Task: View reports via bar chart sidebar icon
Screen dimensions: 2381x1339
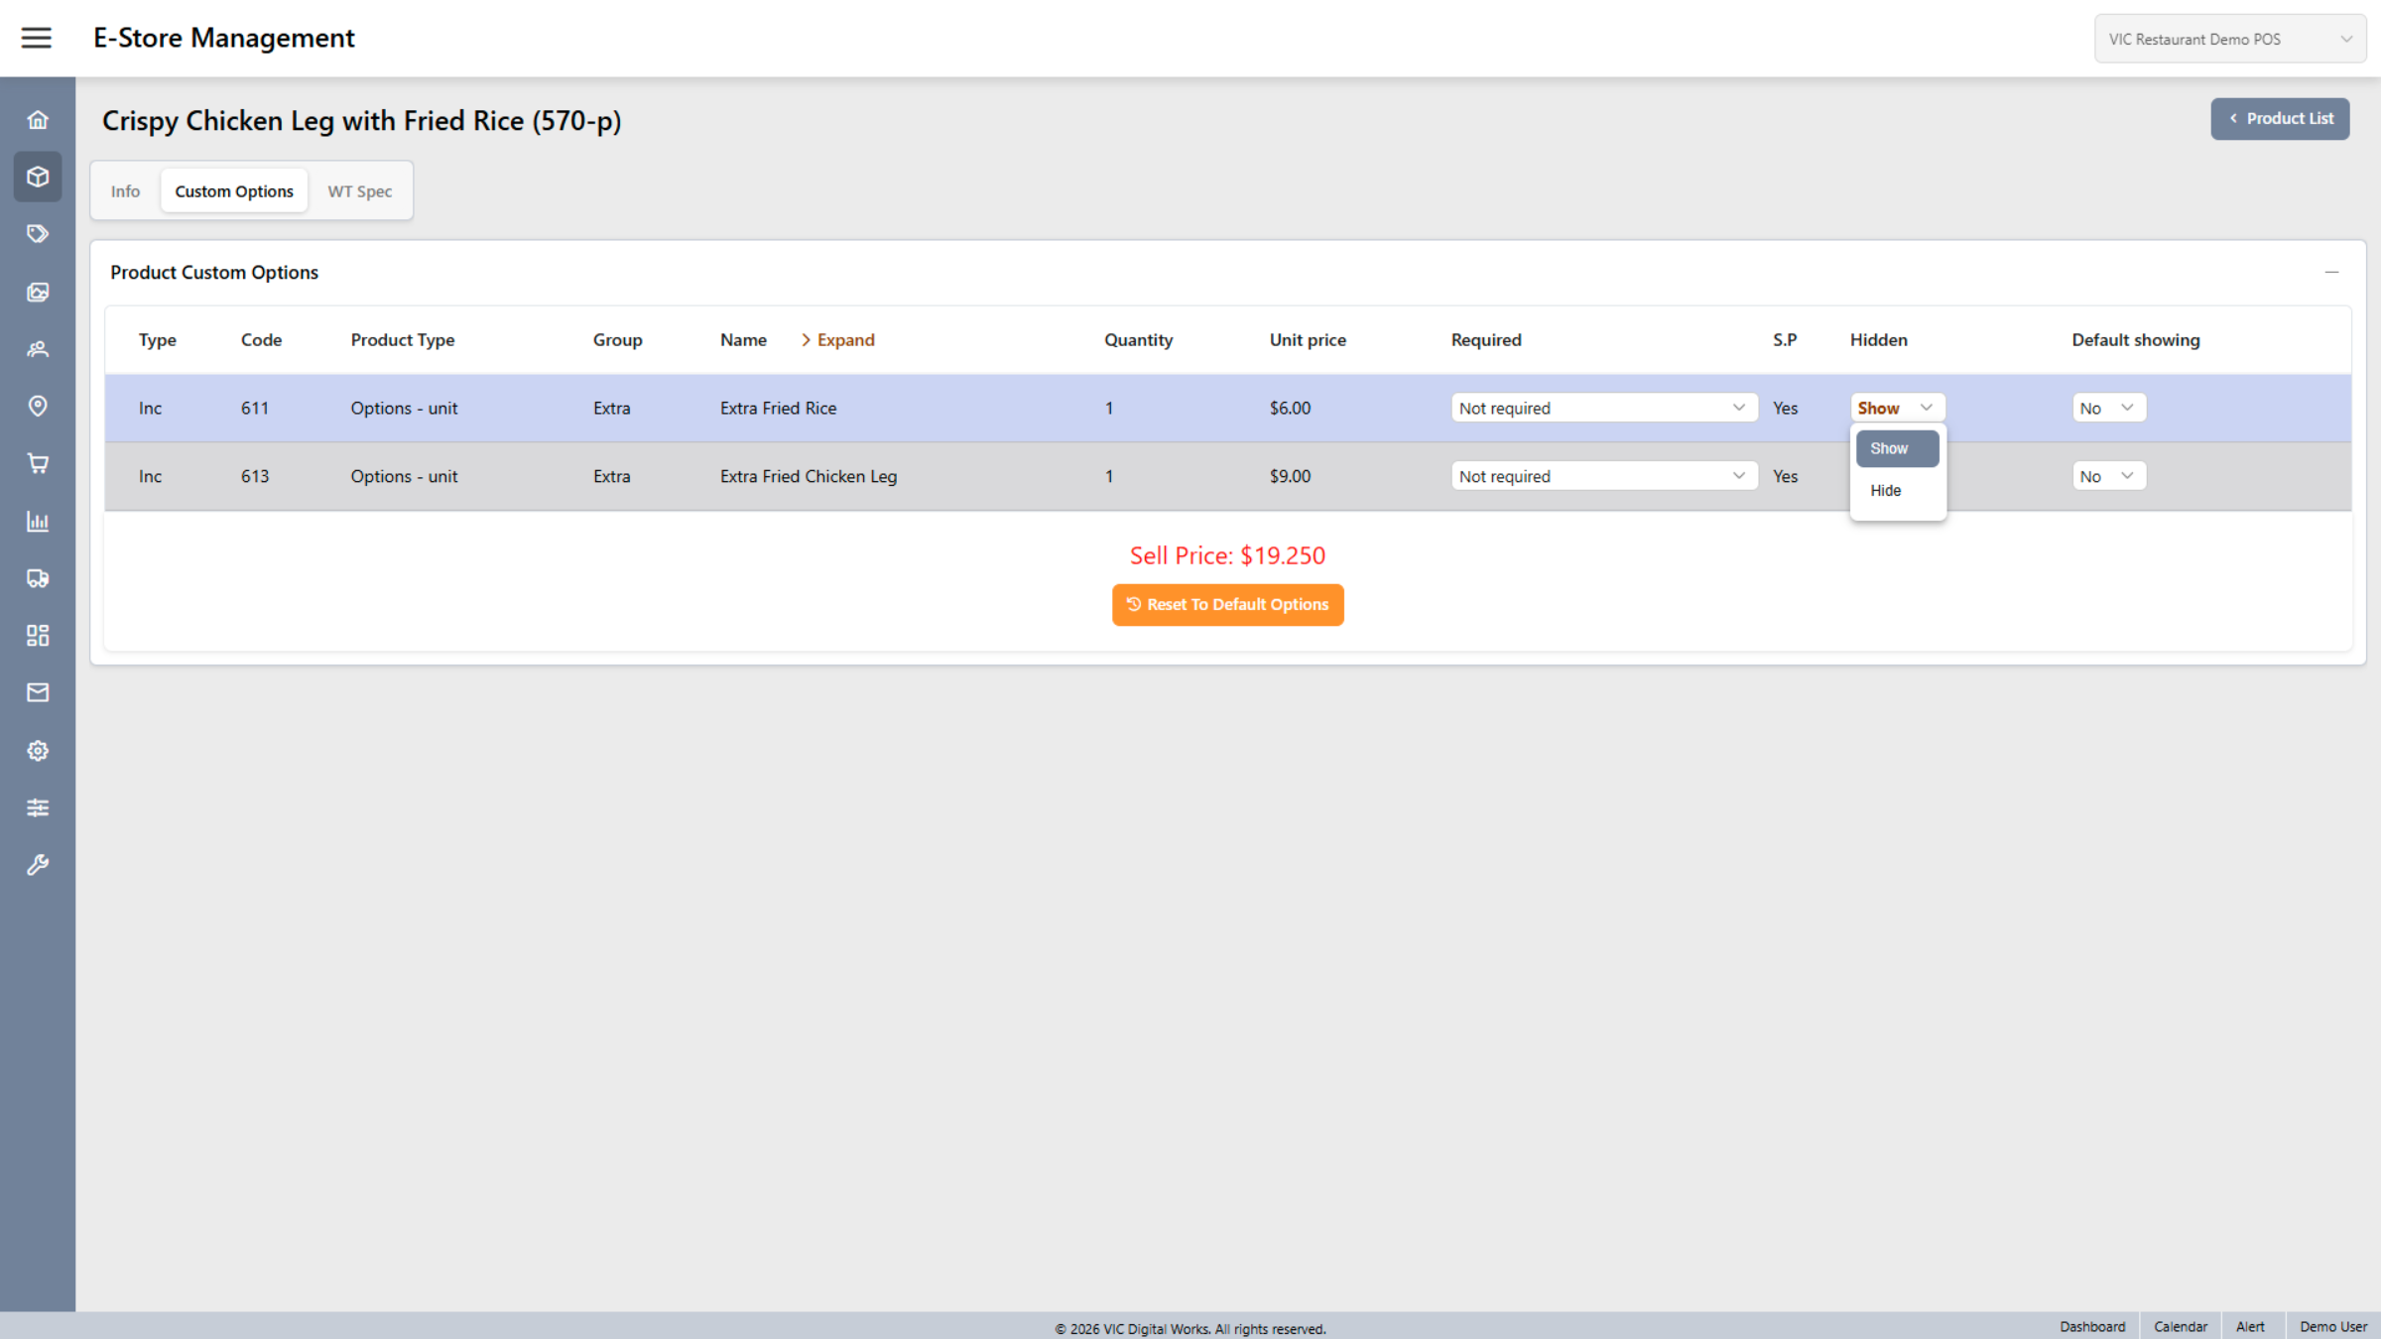Action: coord(37,521)
